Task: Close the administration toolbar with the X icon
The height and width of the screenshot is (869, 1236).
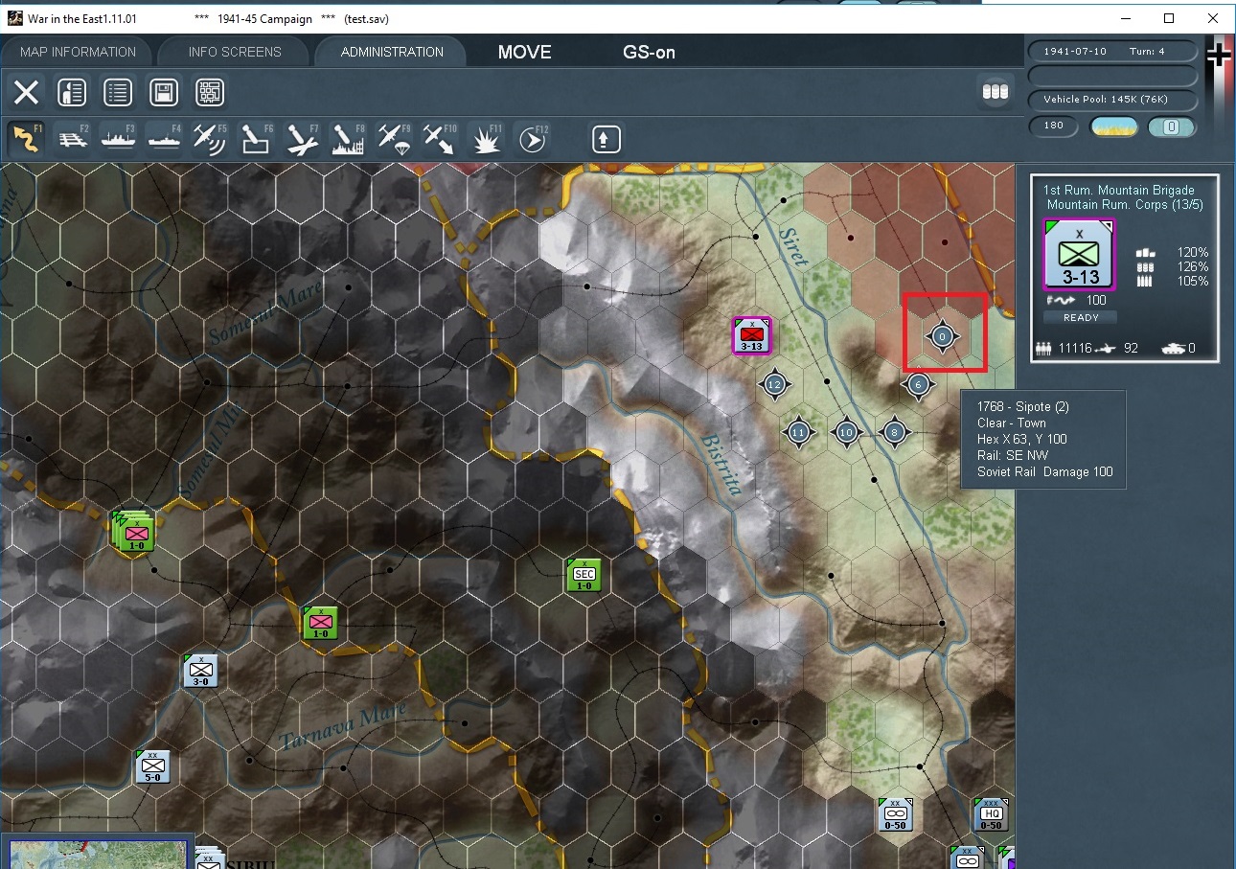Action: pos(26,92)
